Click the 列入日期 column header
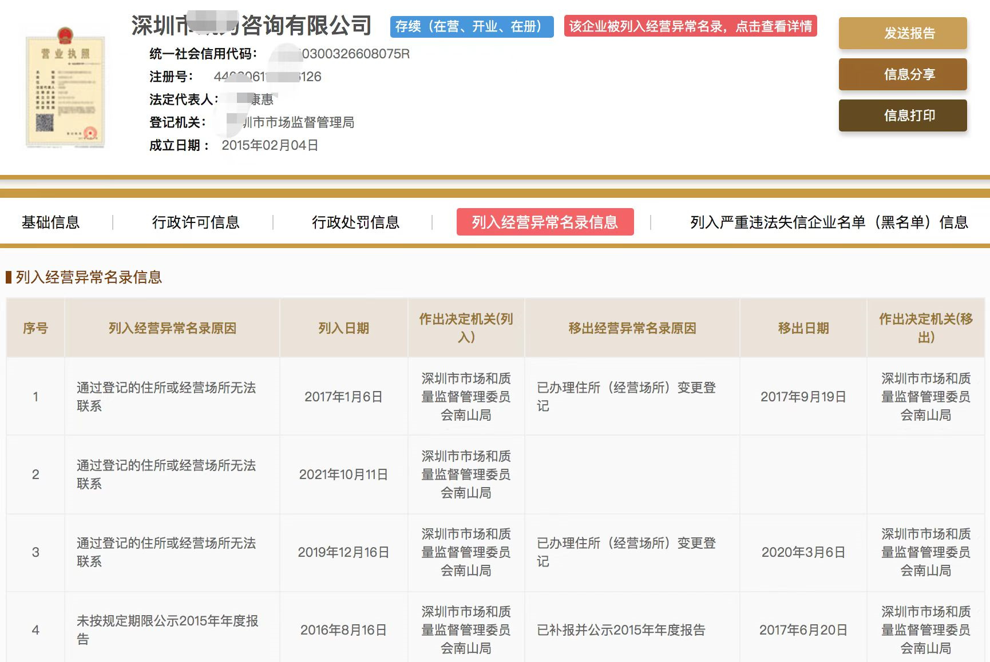The image size is (990, 662). tap(343, 328)
